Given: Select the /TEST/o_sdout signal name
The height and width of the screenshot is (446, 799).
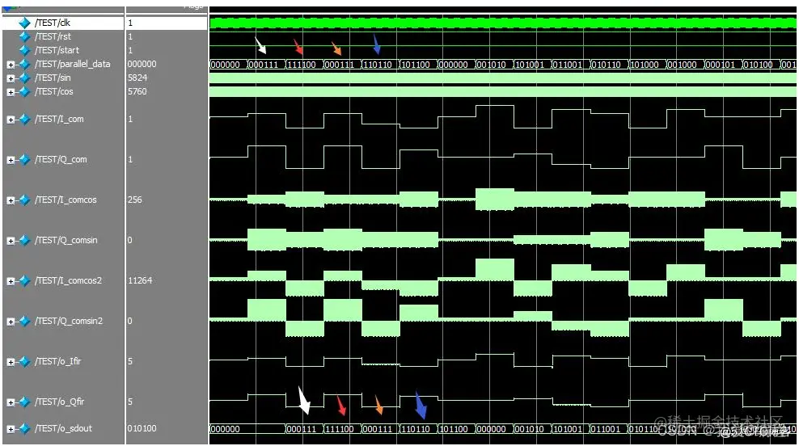Looking at the screenshot, I should tap(64, 428).
